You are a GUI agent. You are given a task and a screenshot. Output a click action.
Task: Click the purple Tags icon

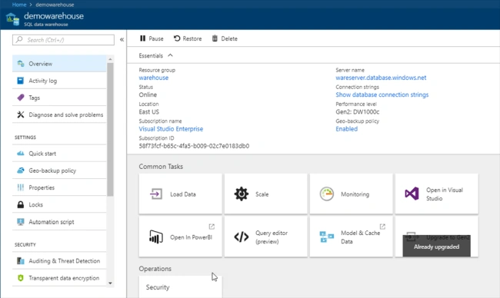21,98
